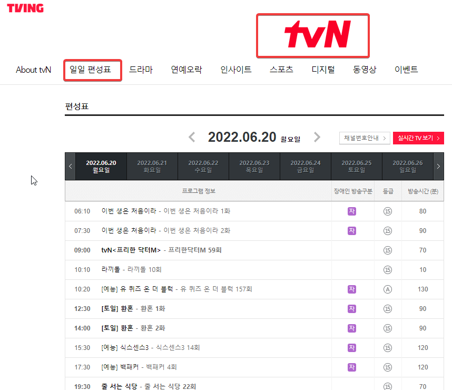Select the 2022.06.20 월요일 date tab

click(101, 167)
